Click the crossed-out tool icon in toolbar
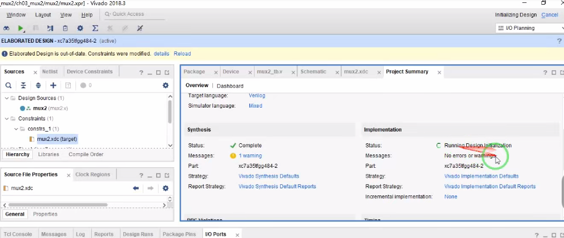 [140, 28]
